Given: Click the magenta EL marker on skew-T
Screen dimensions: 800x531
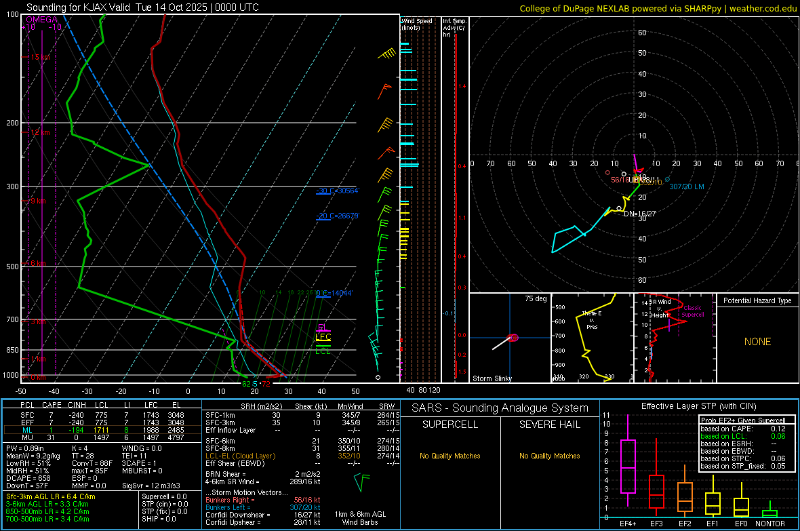Looking at the screenshot, I should tap(323, 328).
